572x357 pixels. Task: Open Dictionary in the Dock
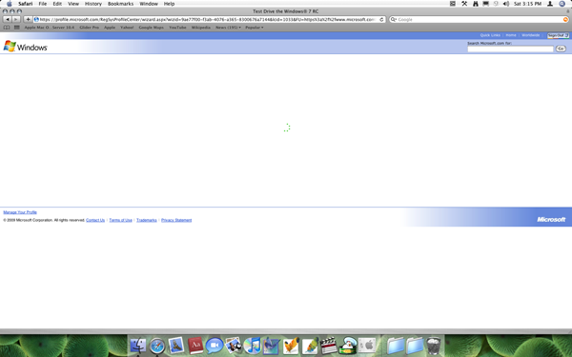tap(195, 346)
